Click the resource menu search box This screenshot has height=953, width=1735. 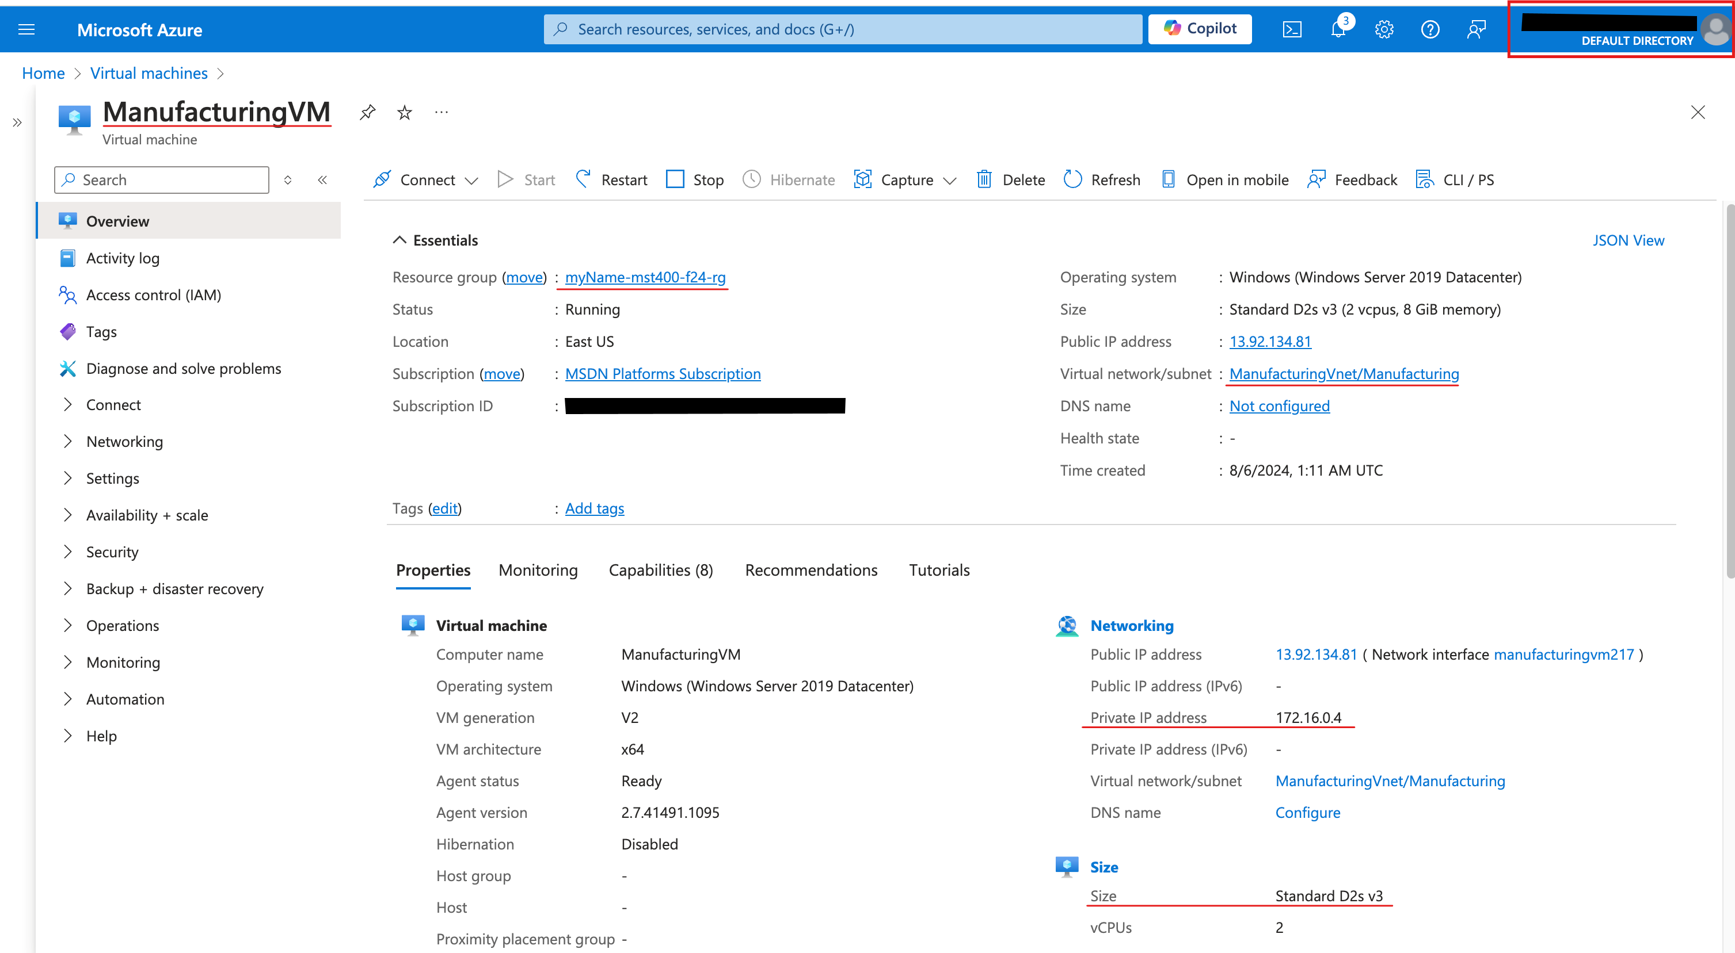point(162,179)
